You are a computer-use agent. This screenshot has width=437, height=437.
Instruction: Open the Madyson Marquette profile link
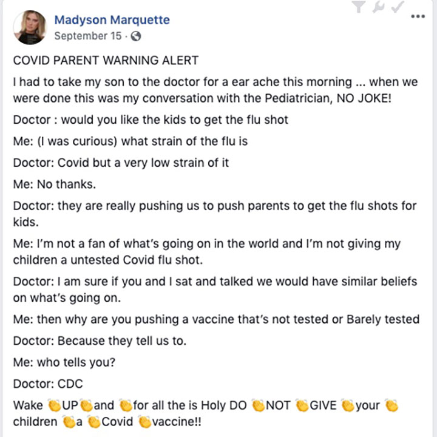[112, 20]
